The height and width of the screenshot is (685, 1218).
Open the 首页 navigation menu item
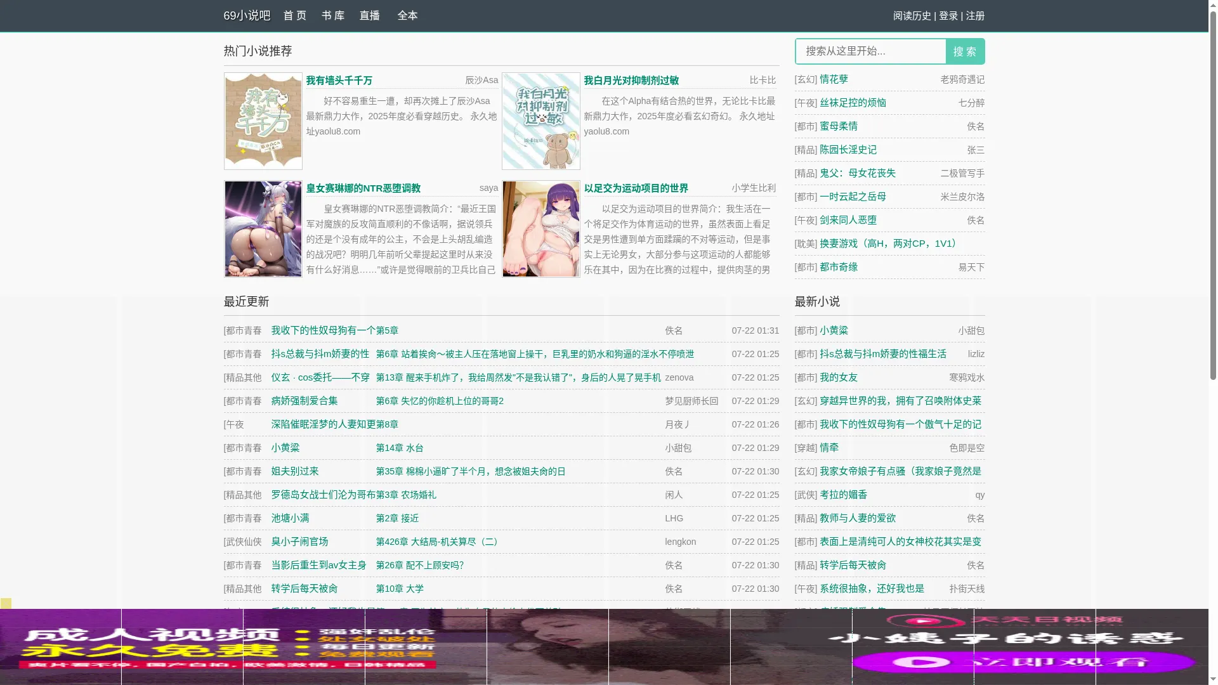pos(294,16)
